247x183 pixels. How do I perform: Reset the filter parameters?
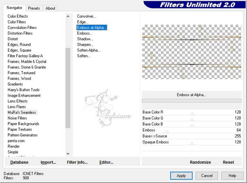(x=228, y=162)
